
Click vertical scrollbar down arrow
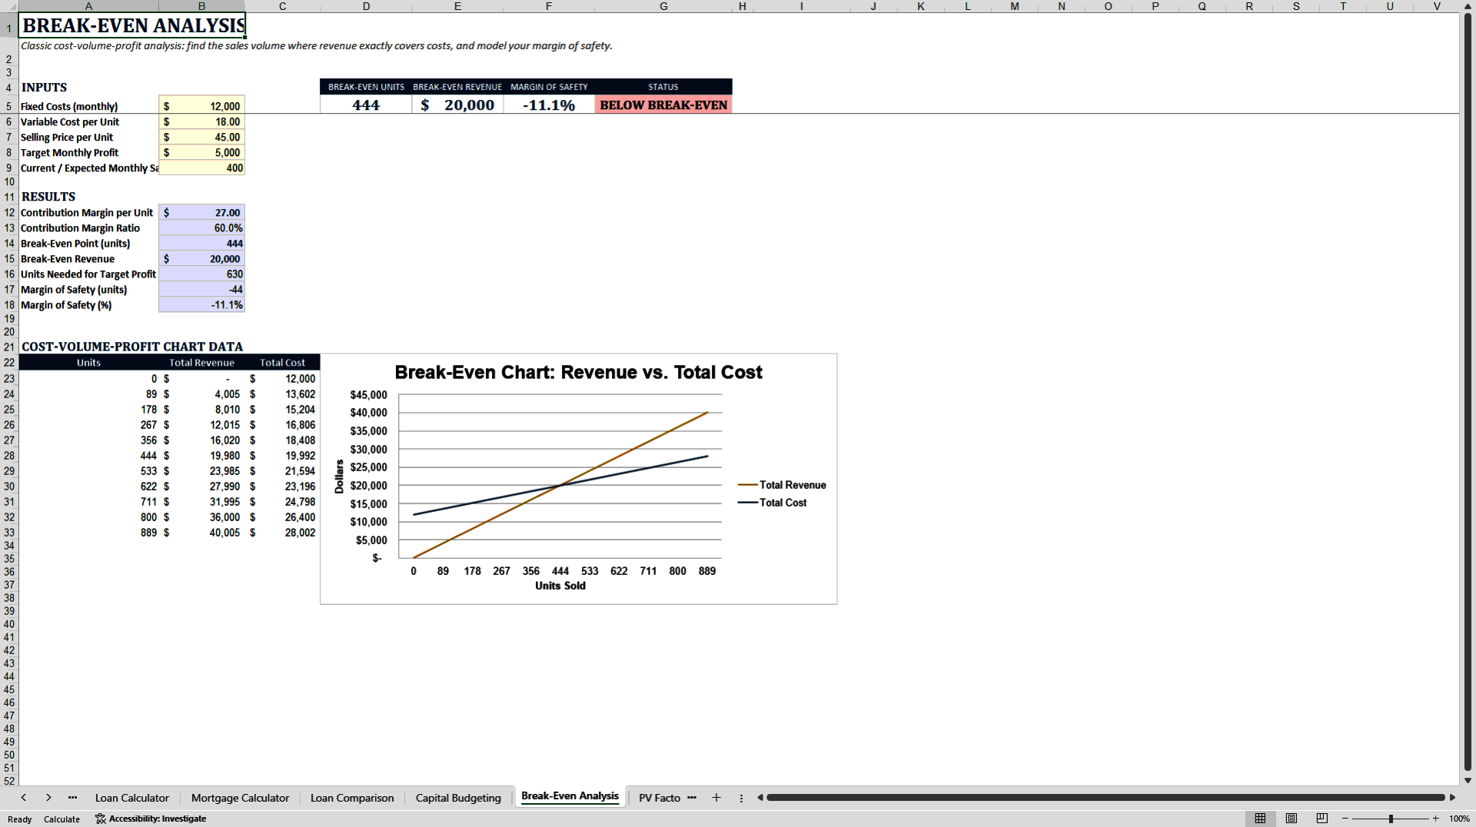tap(1468, 780)
